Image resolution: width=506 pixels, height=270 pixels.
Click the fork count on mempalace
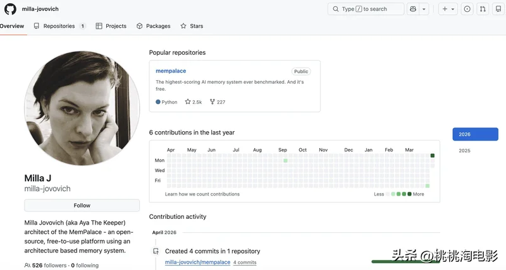pos(217,102)
